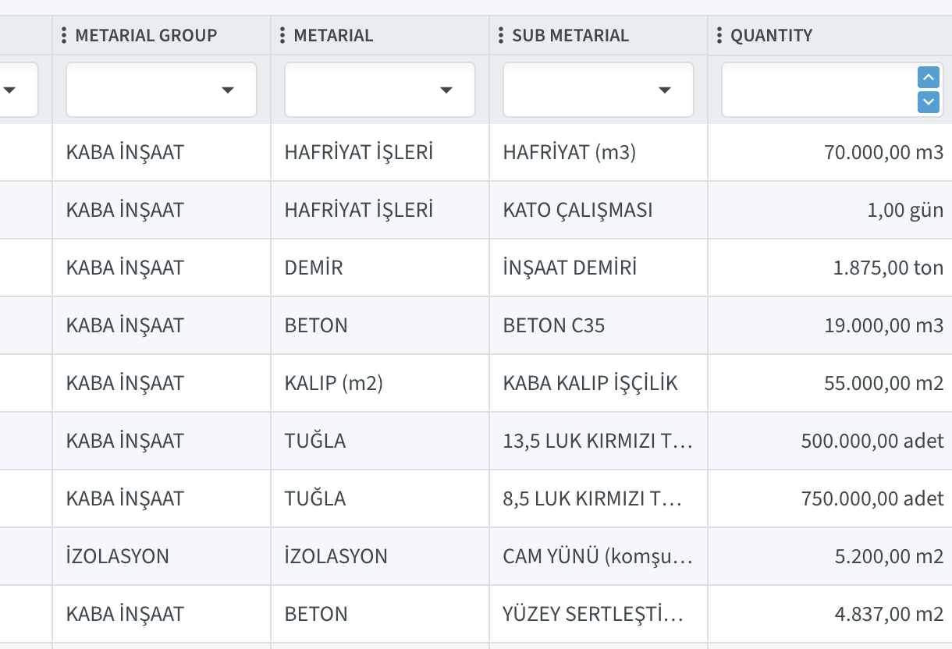The width and height of the screenshot is (952, 649).
Task: Open METARIAL GROUP column menu dots
Action: tap(64, 35)
